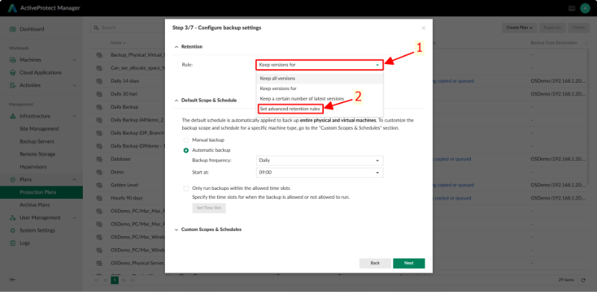The image size is (597, 292).
Task: Click plan icon beside Hourly 90 days
Action: (x=100, y=198)
